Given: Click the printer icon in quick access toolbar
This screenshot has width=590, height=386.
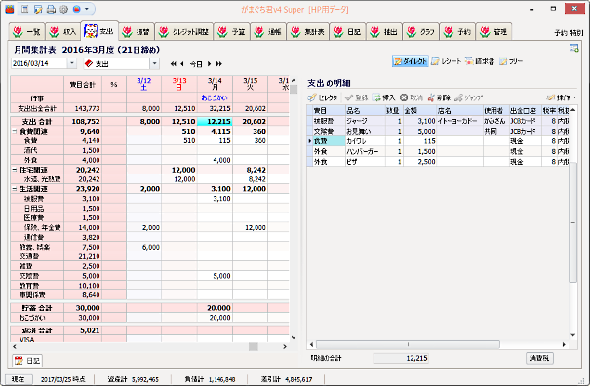Looking at the screenshot, I should point(51,9).
